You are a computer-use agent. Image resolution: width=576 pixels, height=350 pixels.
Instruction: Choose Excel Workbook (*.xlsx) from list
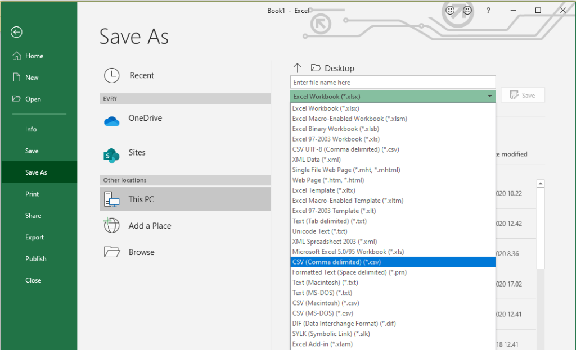click(393, 108)
